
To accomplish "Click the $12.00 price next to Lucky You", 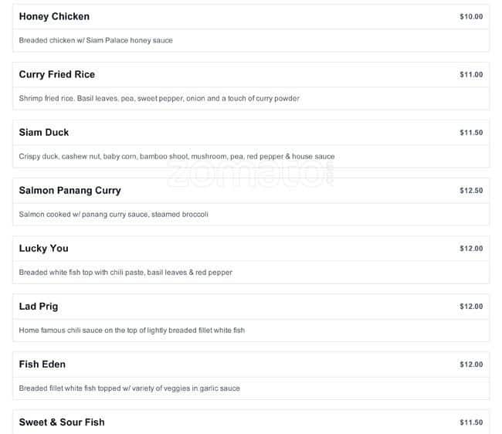I will 471,249.
